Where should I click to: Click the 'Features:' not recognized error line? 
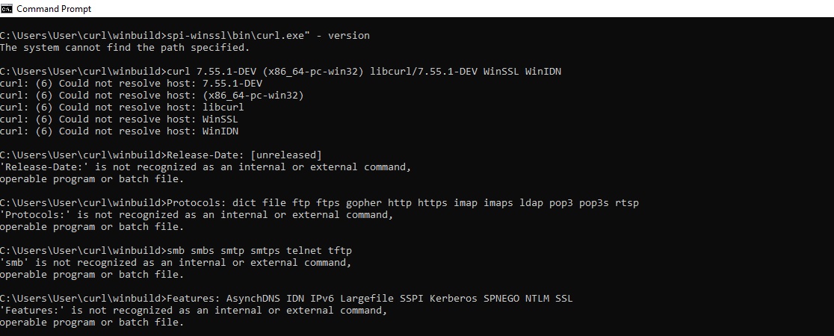[193, 310]
